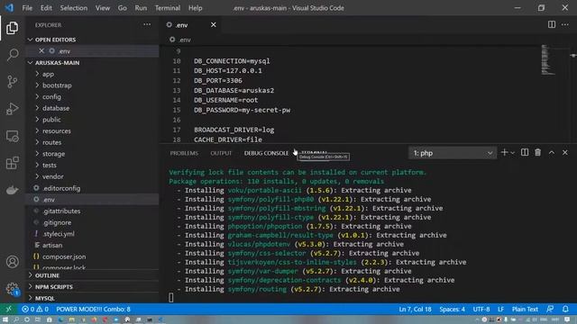Close the .env editor tab
Image resolution: width=577 pixels, height=324 pixels.
click(213, 24)
